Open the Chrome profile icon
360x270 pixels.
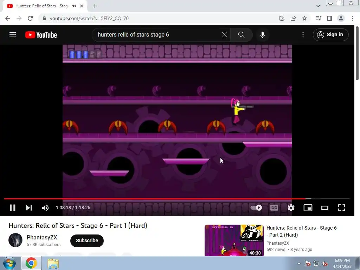point(341,18)
